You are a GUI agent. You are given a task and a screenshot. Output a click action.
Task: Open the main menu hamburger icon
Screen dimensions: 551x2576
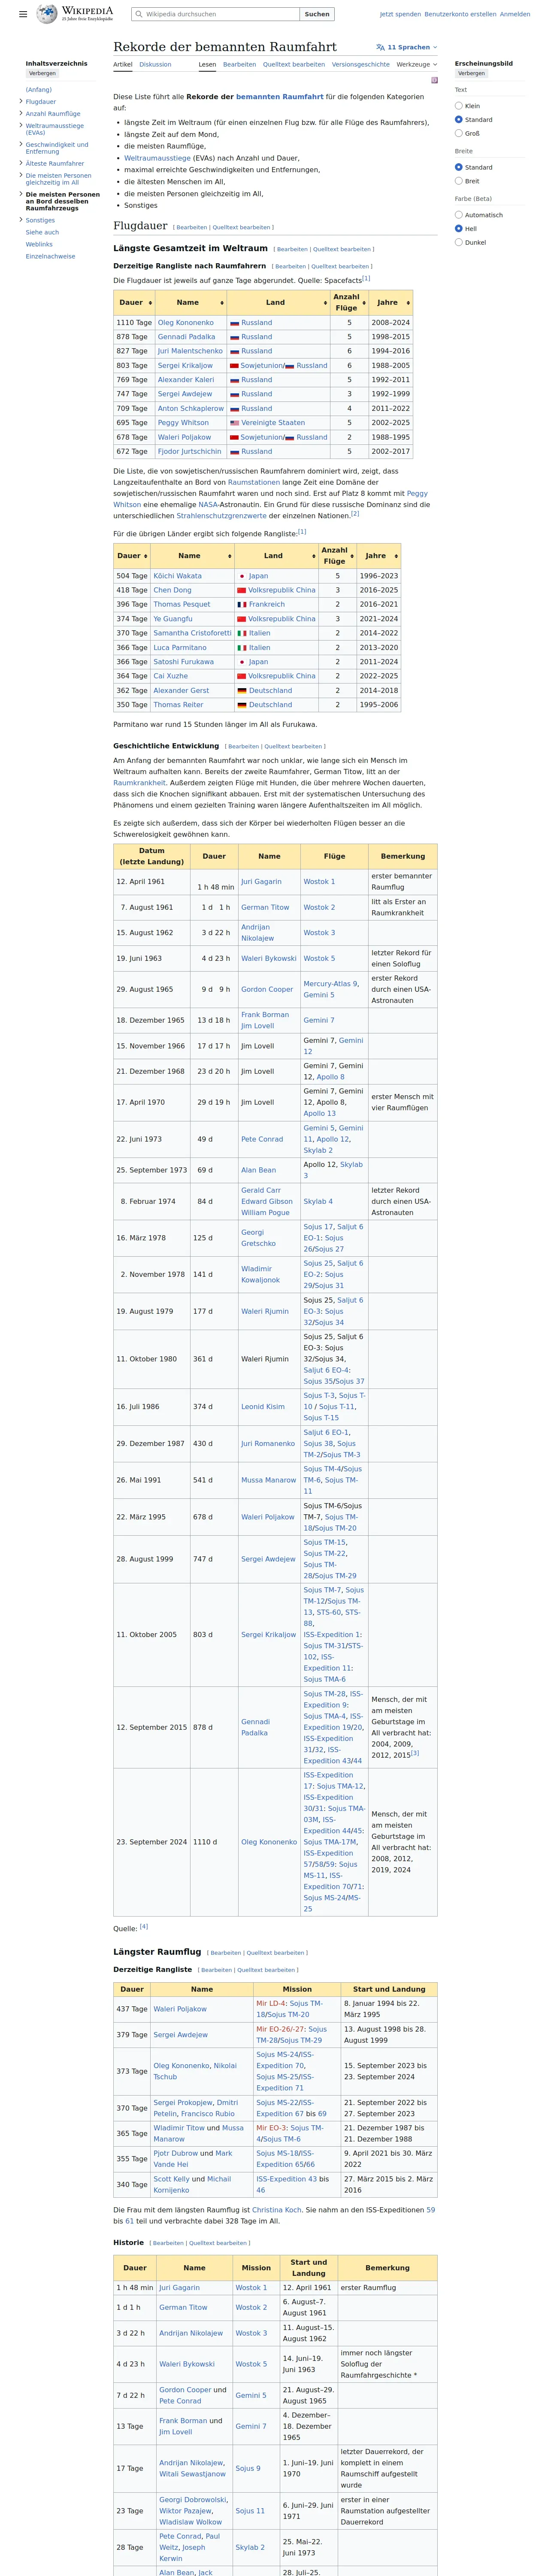pyautogui.click(x=23, y=14)
